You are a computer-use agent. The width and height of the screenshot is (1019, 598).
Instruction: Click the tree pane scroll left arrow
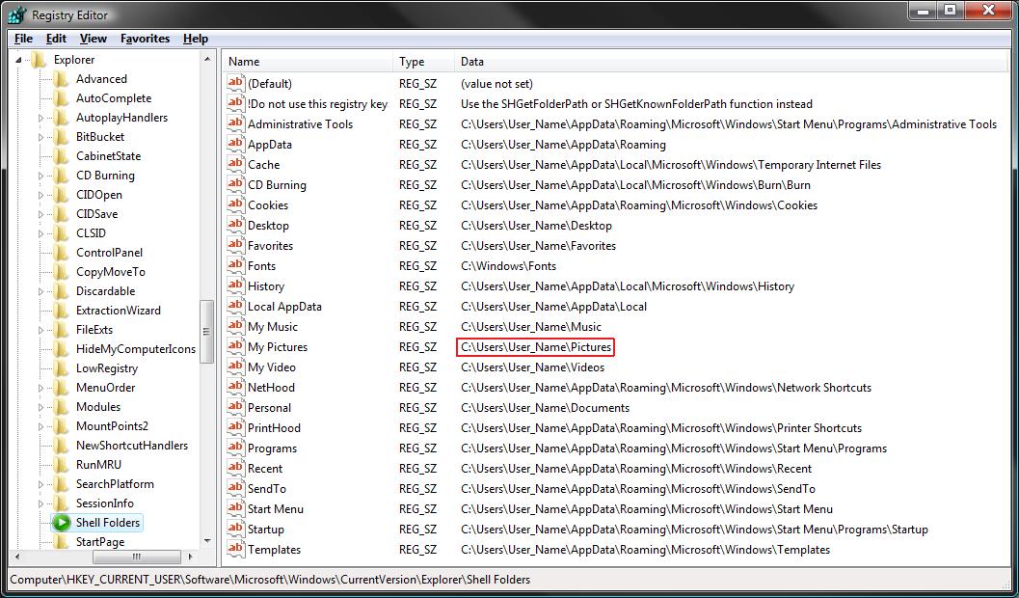click(x=17, y=557)
